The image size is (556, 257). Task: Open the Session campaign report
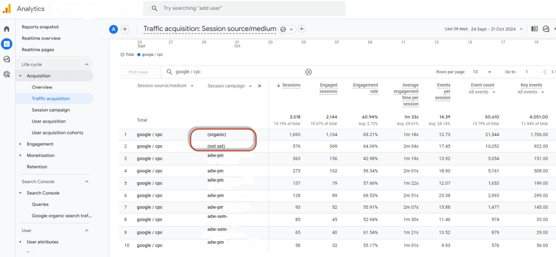(50, 110)
